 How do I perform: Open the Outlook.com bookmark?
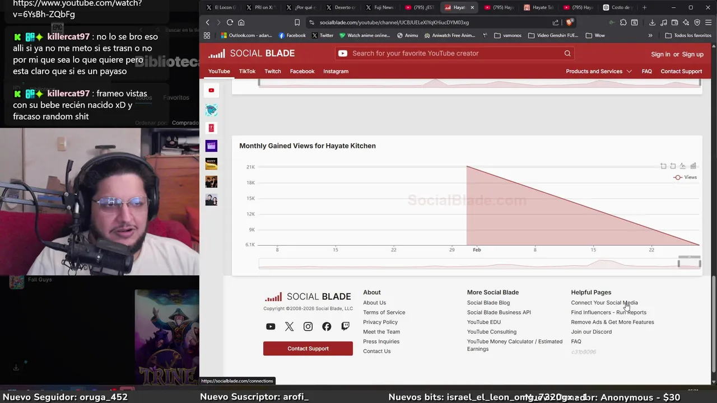246,35
